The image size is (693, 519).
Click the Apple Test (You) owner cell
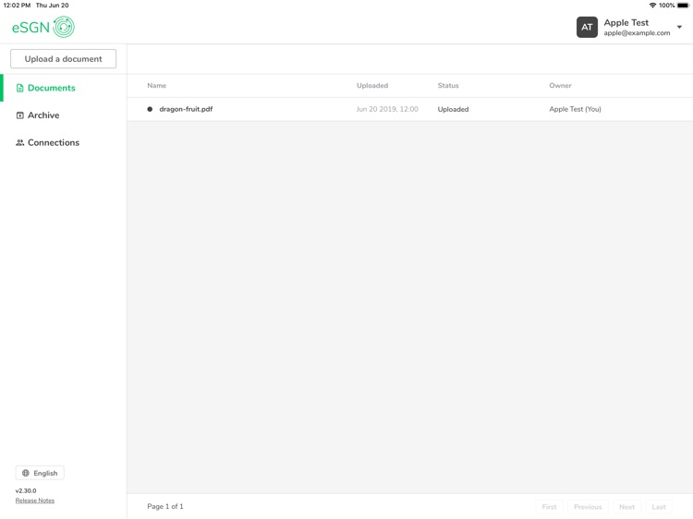(575, 109)
